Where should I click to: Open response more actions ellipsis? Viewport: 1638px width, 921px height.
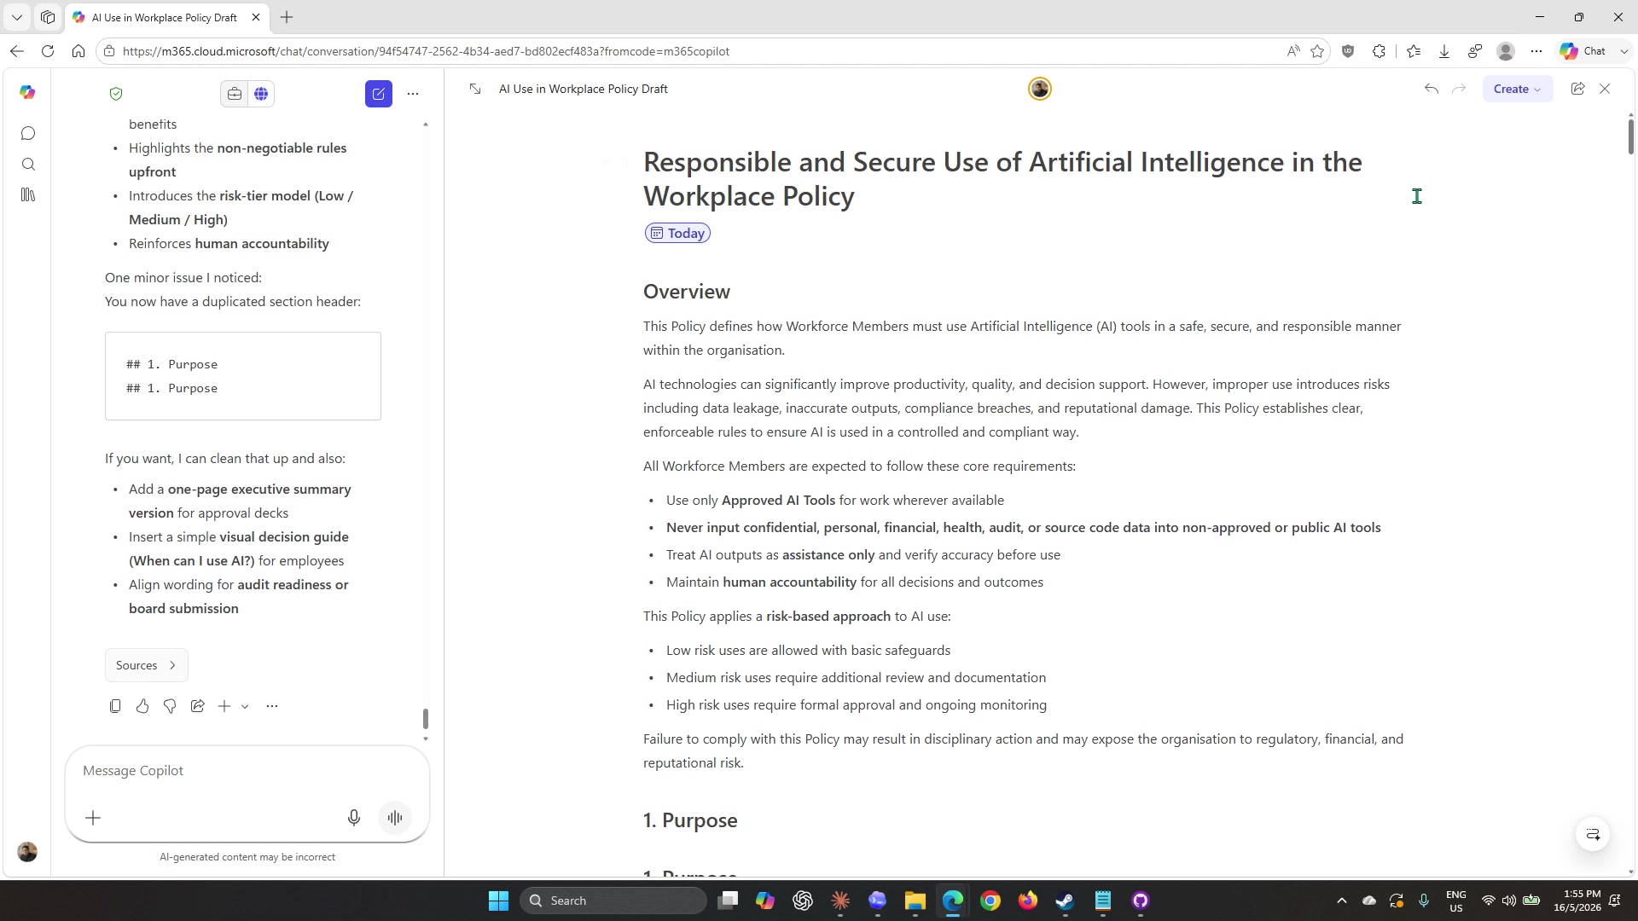pyautogui.click(x=272, y=706)
